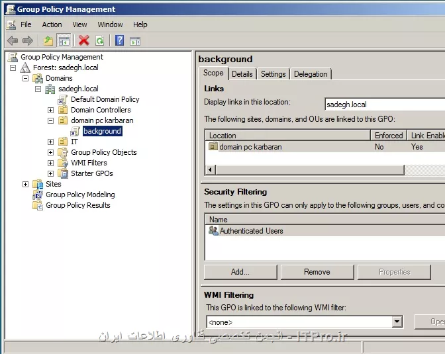
Task: Click the red Delete X icon
Action: [84, 40]
